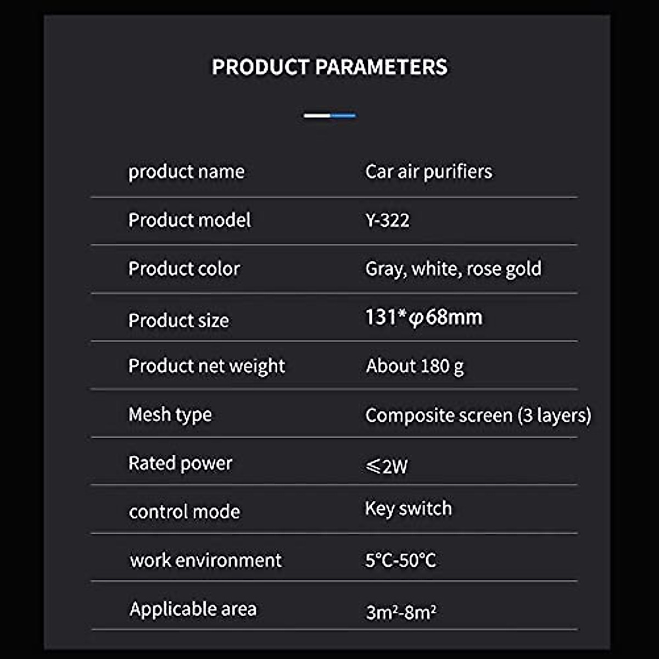Image resolution: width=659 pixels, height=659 pixels.
Task: Click the PRODUCT PARAMETERS heading
Action: 329,67
